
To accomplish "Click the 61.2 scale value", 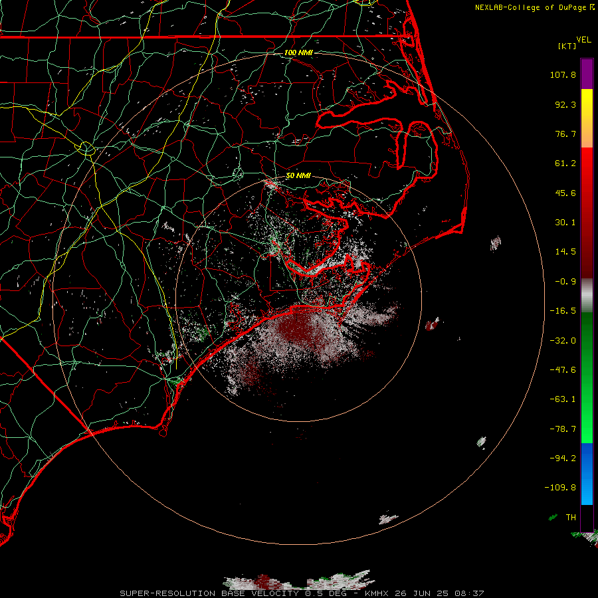I will (565, 163).
